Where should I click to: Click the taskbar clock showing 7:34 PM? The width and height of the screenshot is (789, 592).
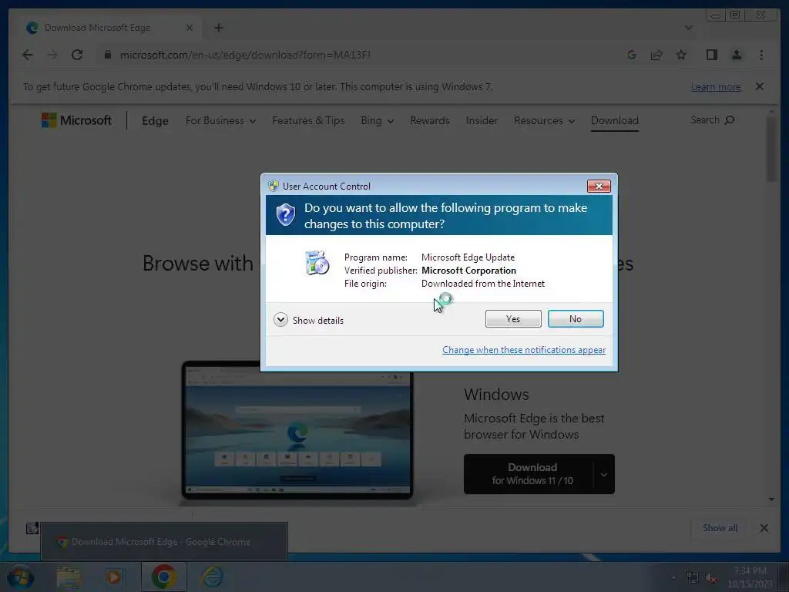pos(750,577)
